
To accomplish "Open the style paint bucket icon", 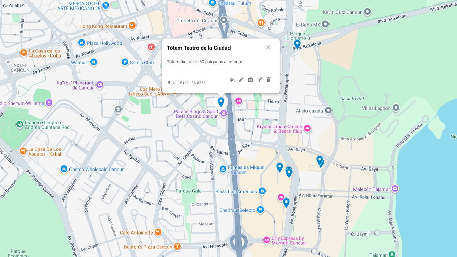I will coord(232,80).
